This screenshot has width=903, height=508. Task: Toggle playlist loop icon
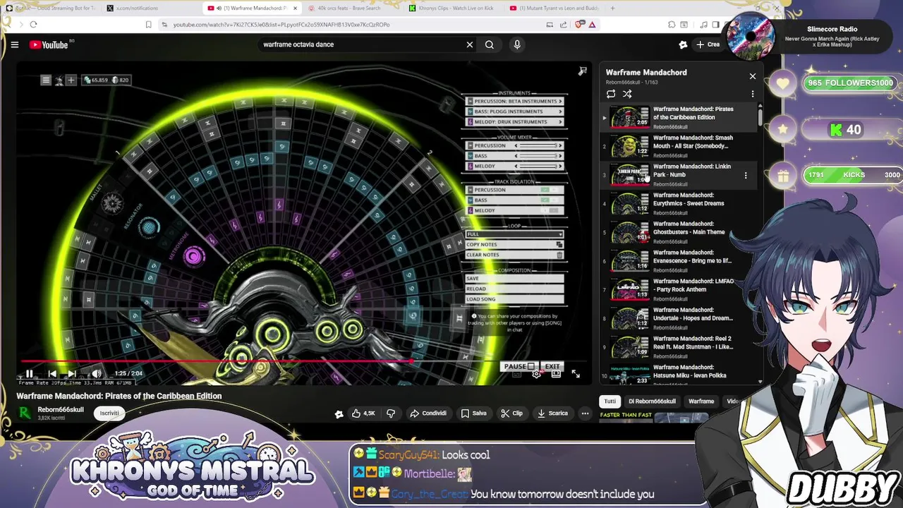611,94
